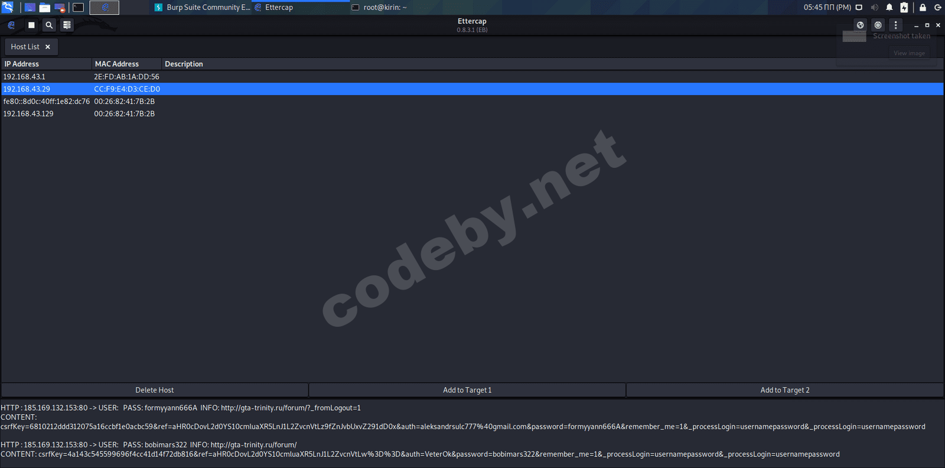Select the fe80::8d0c:40ff:1e82:dc76 host row

(472, 102)
